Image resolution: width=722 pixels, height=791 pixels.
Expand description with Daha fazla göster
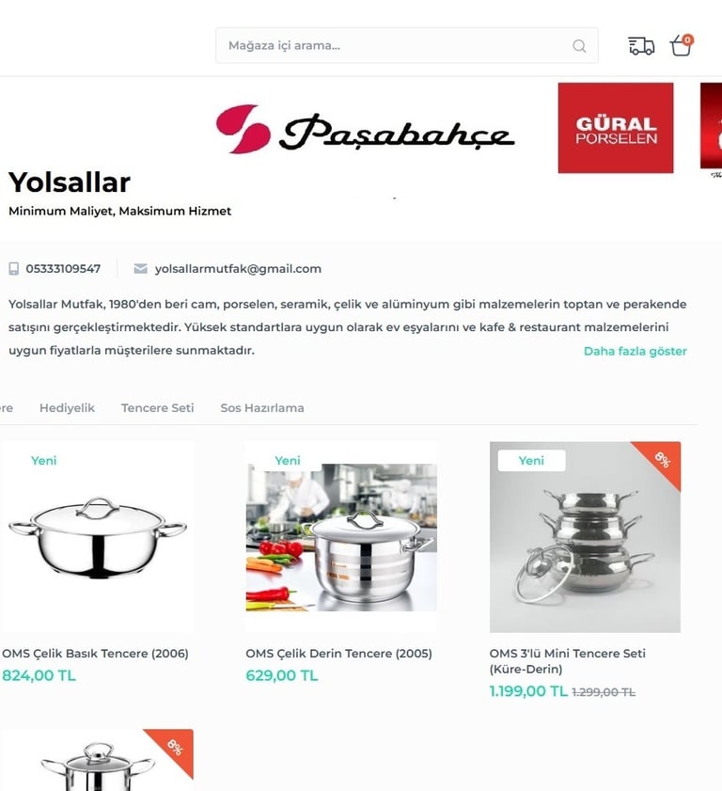point(635,351)
